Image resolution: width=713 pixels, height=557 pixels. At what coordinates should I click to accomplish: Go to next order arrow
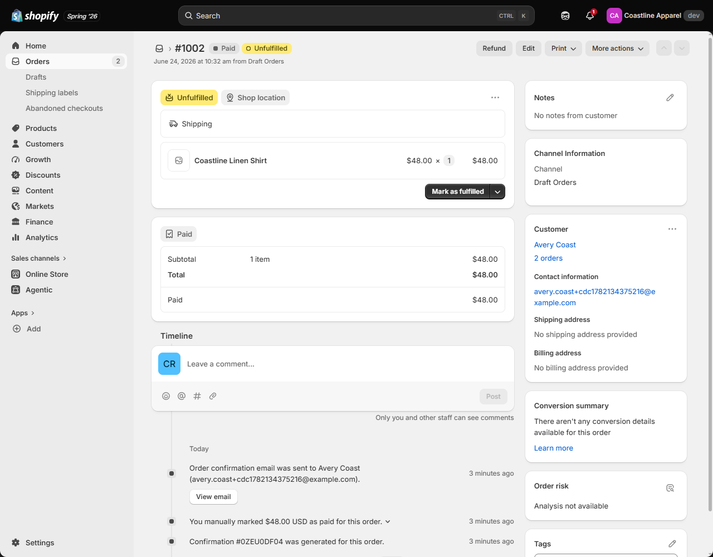click(x=682, y=48)
